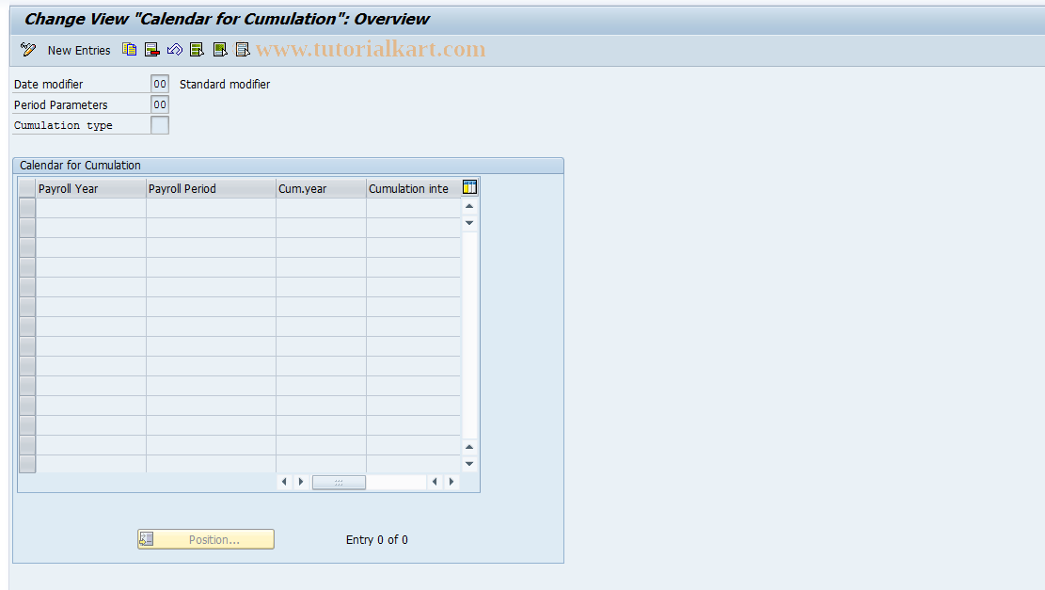Click the Undo Change icon
Image resolution: width=1045 pixels, height=590 pixels.
(x=175, y=49)
